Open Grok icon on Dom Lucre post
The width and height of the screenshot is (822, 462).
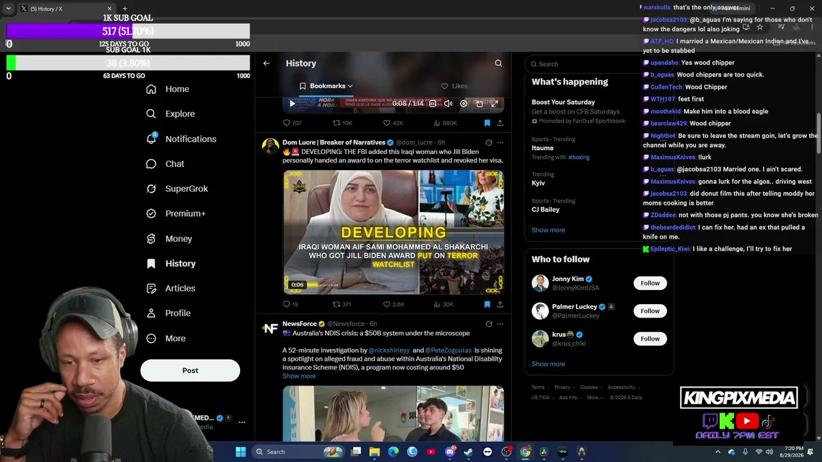[x=489, y=142]
